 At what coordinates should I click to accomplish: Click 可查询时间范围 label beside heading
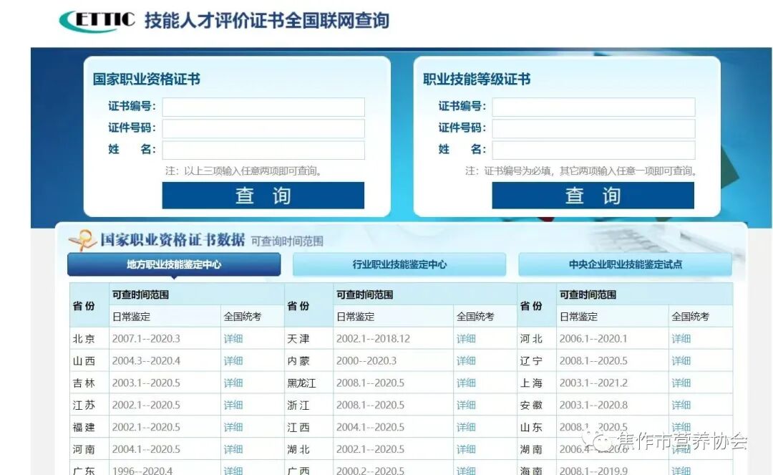(287, 241)
